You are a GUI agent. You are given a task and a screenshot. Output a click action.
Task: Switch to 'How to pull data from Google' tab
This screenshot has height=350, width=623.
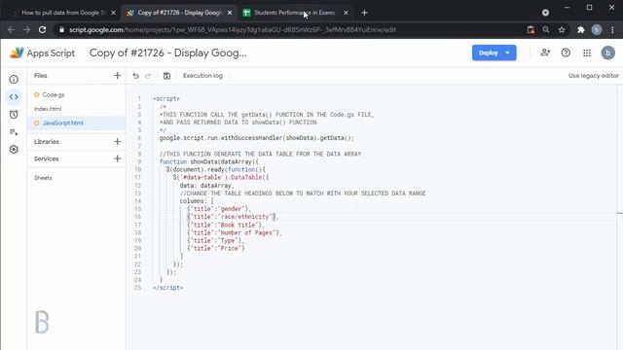click(x=62, y=13)
